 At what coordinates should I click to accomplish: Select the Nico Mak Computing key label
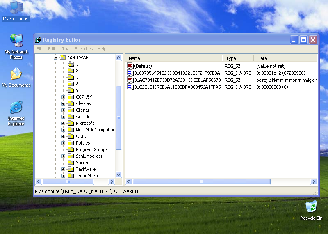tap(96, 130)
